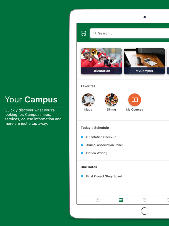Switch to the Campus building tab

coord(121,200)
